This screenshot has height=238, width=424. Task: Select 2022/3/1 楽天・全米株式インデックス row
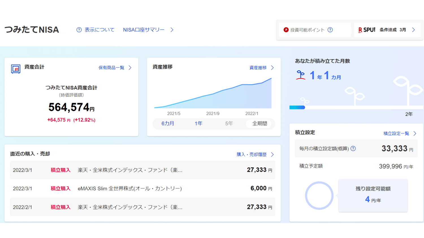[143, 170]
